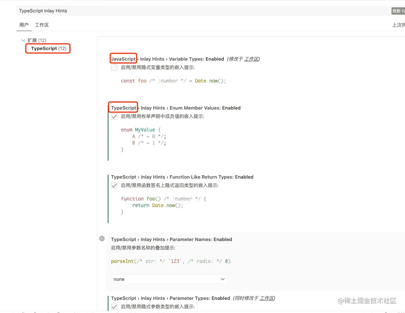This screenshot has height=313, width=405.
Task: Uncheck Function Like Return Types hints
Action: pos(114,186)
